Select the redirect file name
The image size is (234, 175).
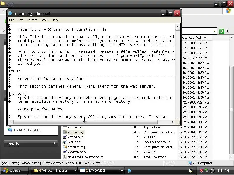tap(74, 142)
